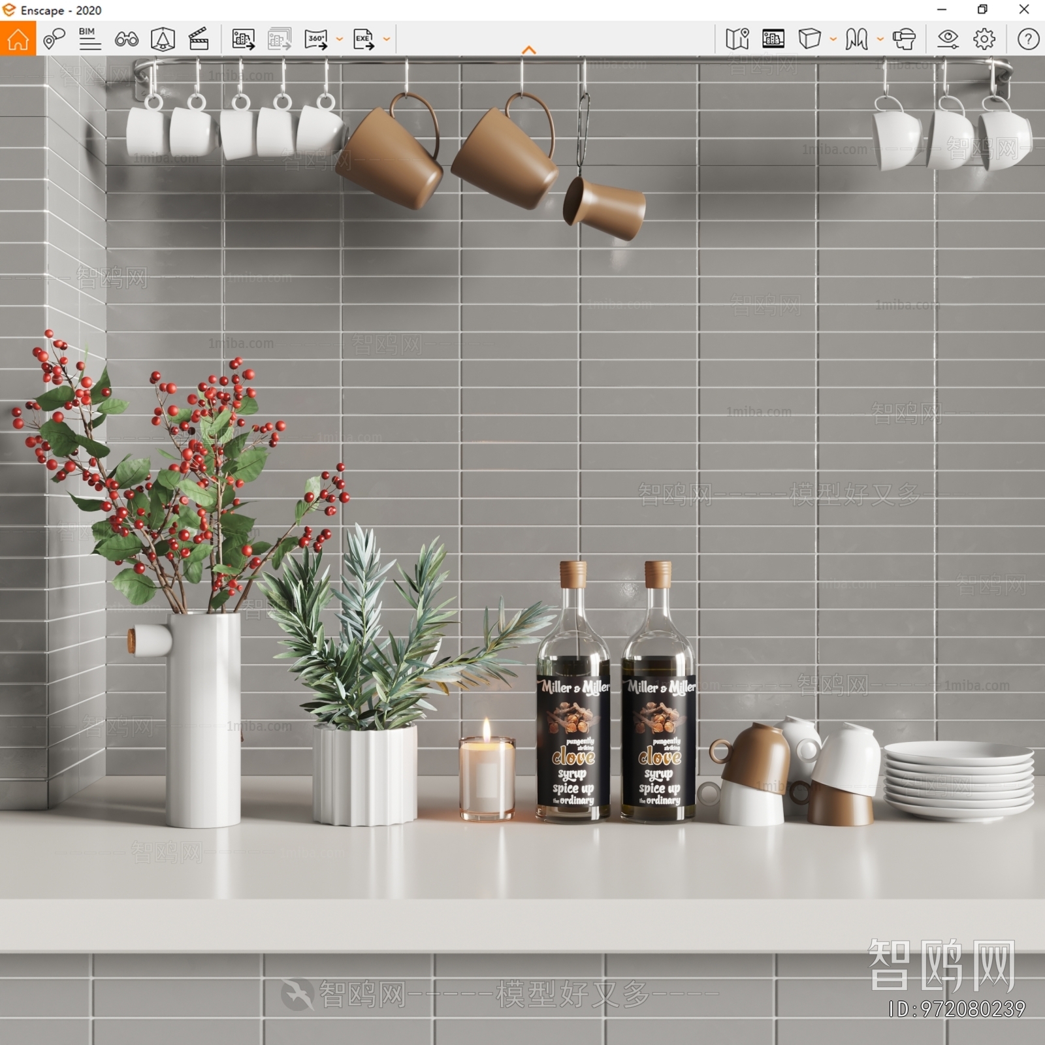
Task: Click the Enscape logo in title bar
Action: 9,10
